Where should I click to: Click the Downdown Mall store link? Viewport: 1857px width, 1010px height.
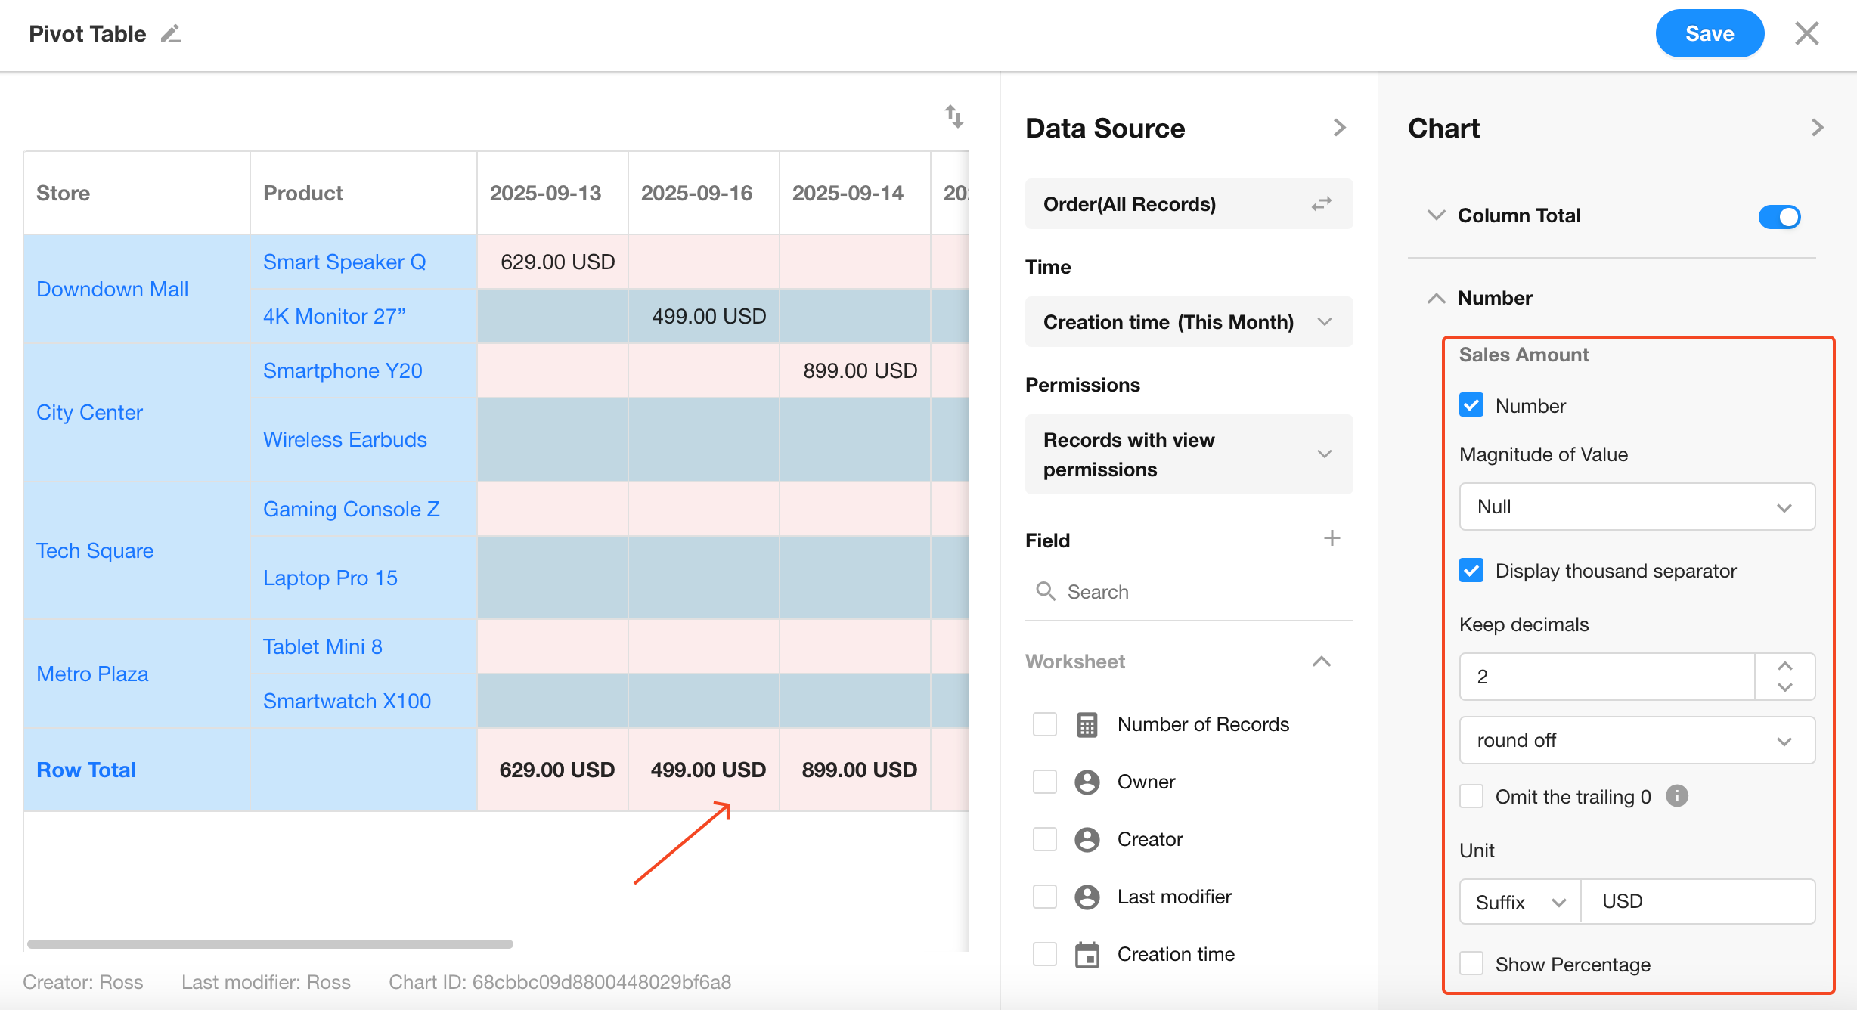pos(112,289)
